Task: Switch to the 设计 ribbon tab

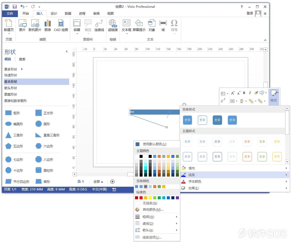Action: click(54, 14)
